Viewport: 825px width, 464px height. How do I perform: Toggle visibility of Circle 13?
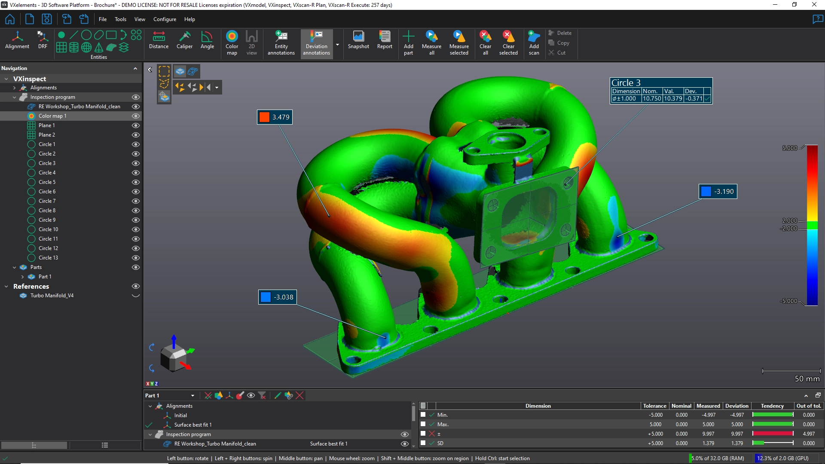136,258
